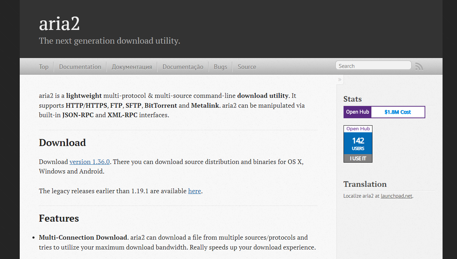The height and width of the screenshot is (259, 457).
Task: Click the $1.8M Cost badge
Action: [x=397, y=112]
